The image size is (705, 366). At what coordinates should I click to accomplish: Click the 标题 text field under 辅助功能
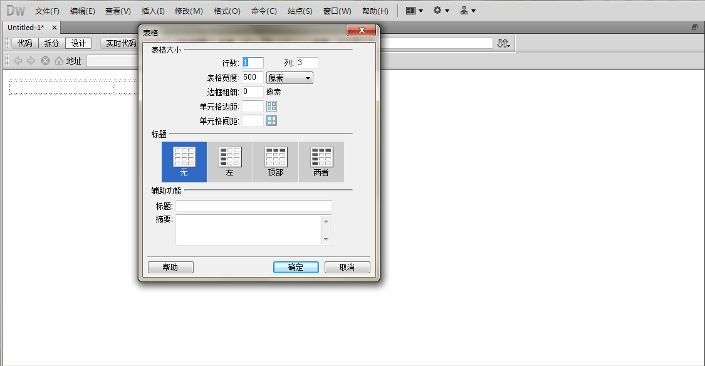coord(253,206)
